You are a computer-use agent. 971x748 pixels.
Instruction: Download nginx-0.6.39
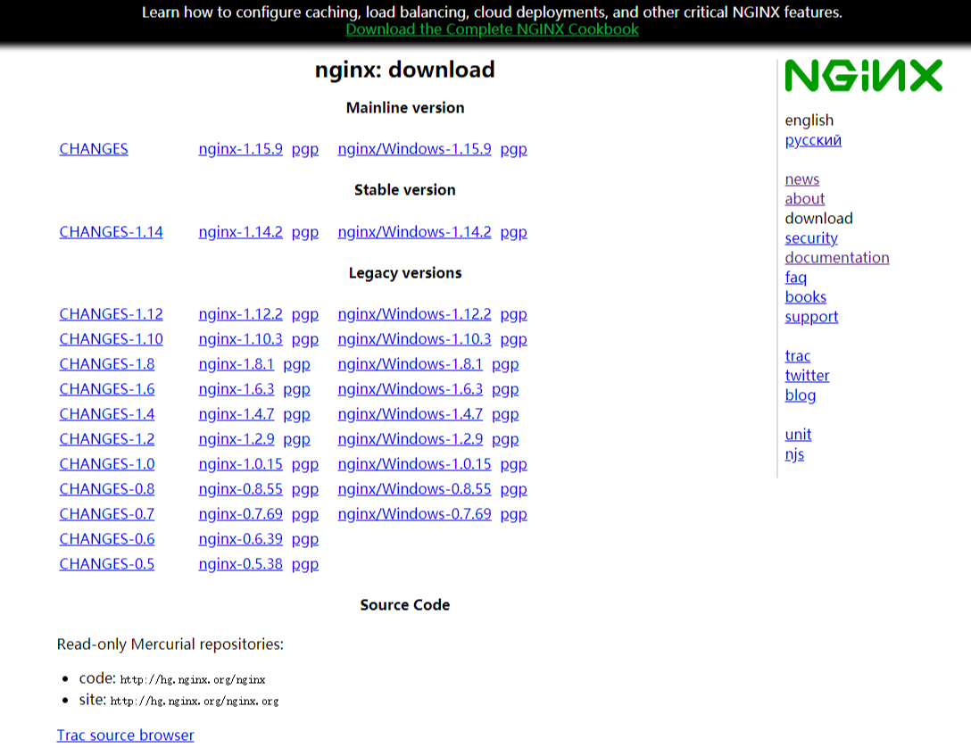point(240,539)
